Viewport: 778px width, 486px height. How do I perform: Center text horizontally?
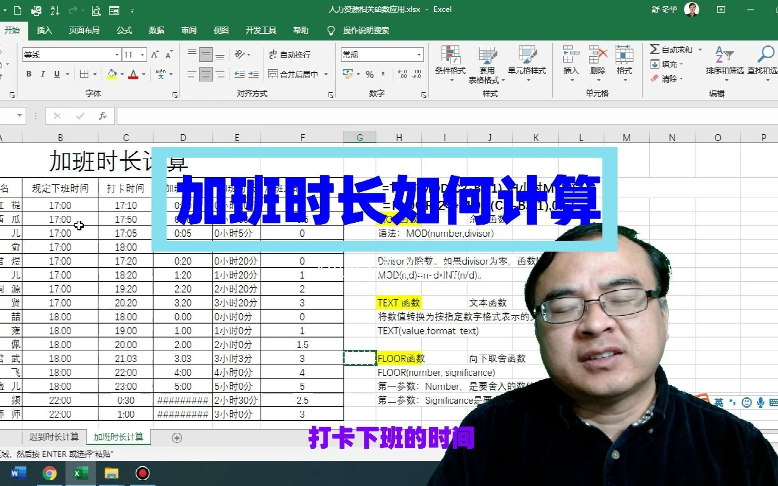point(206,74)
